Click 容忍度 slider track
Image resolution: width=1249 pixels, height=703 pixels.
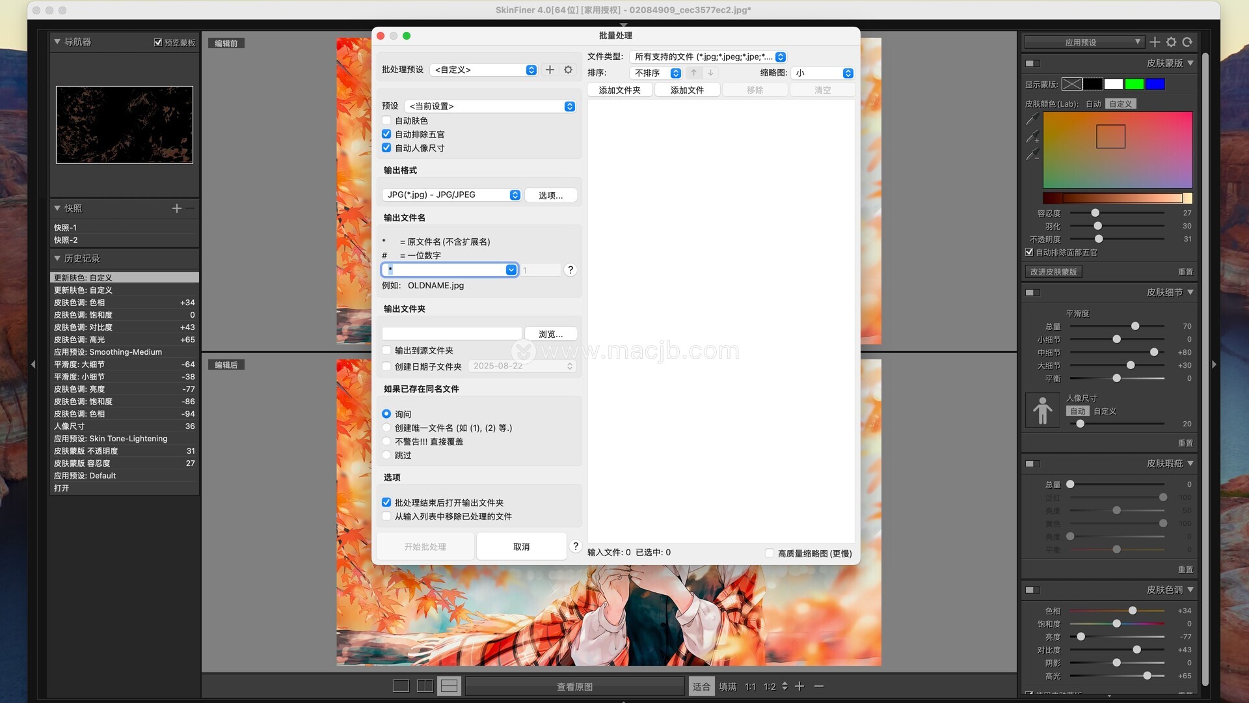pos(1117,213)
